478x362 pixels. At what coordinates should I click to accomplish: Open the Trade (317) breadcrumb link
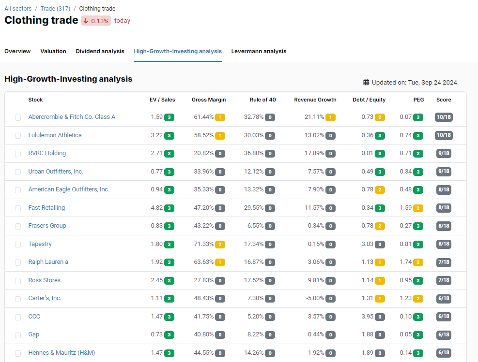pyautogui.click(x=55, y=9)
